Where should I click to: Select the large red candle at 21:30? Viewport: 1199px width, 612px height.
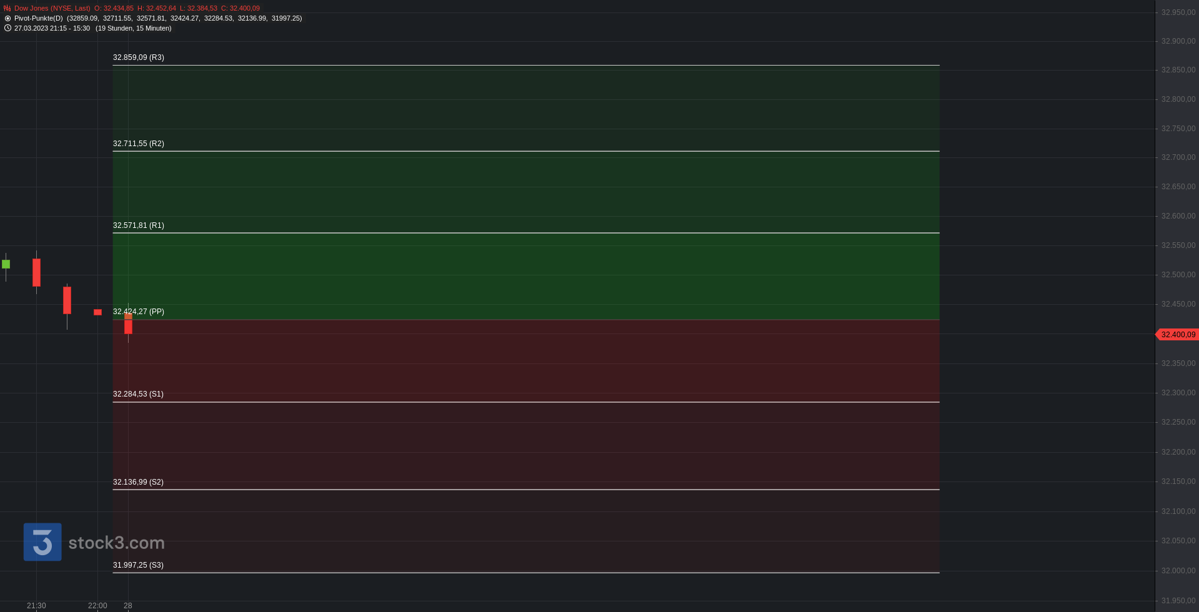click(36, 272)
